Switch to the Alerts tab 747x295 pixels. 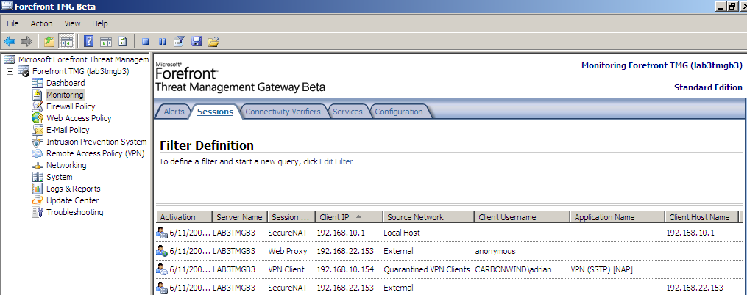[174, 112]
